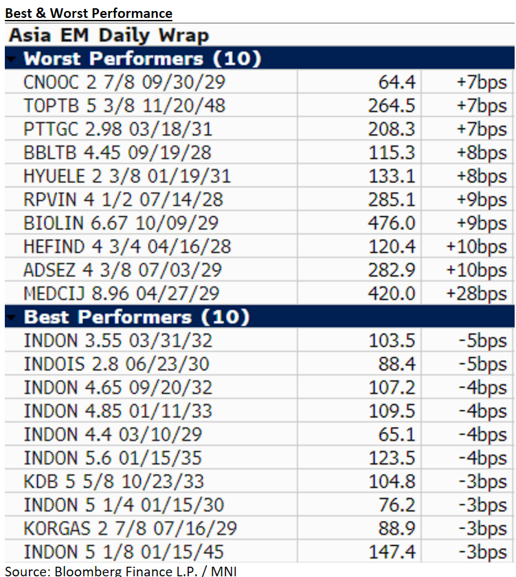Select the Worst Performers (10) header
516x577 pixels.
tap(142, 58)
